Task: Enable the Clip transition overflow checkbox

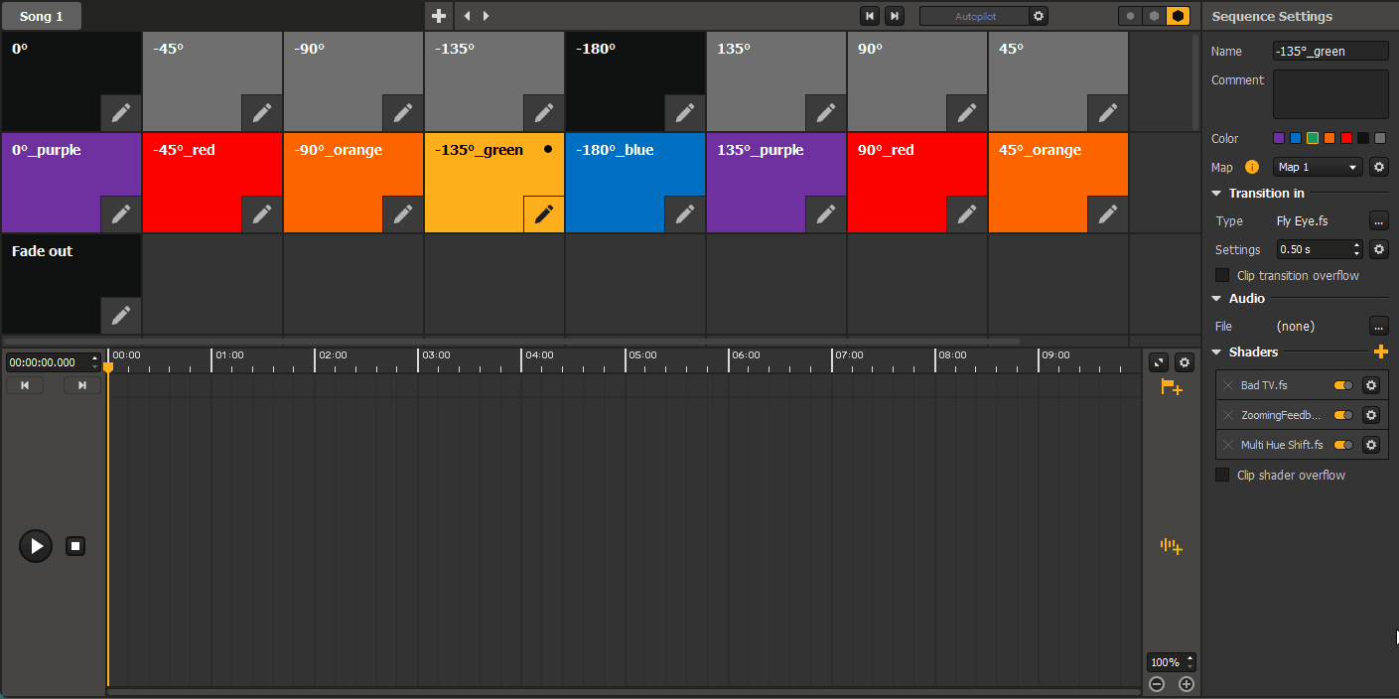Action: (1221, 275)
